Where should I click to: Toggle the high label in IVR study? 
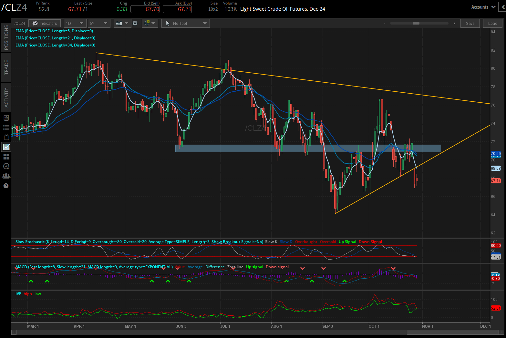27,294
